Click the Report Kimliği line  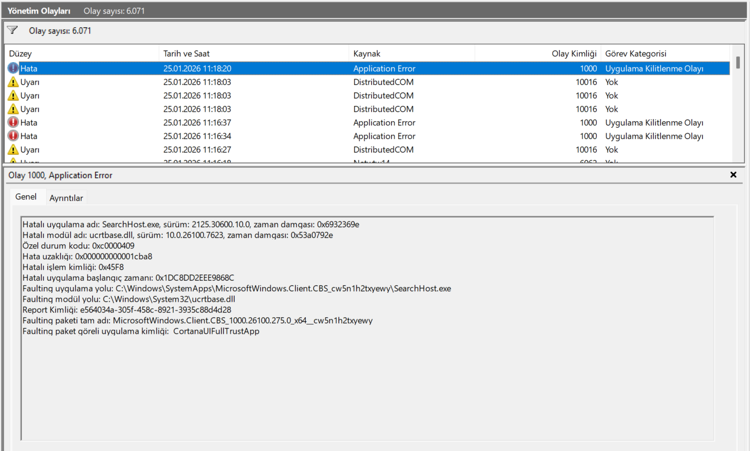click(126, 310)
